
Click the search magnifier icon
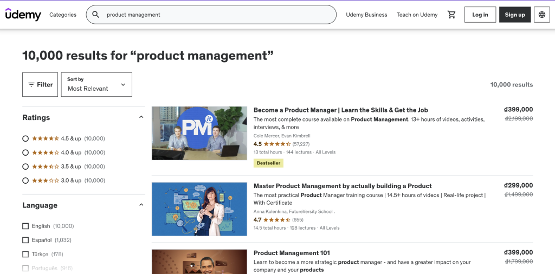coord(95,15)
